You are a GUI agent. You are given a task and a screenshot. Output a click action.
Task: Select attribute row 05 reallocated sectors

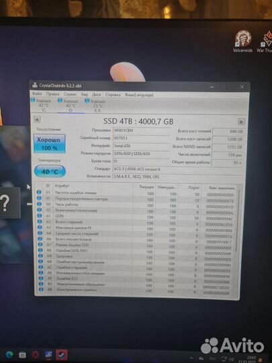pyautogui.click(x=136, y=199)
